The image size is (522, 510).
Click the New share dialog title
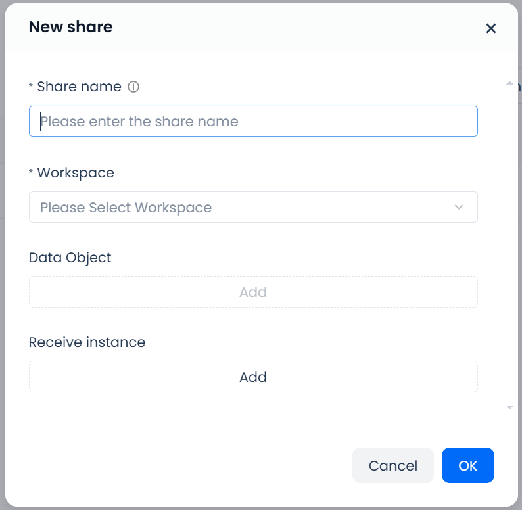pyautogui.click(x=70, y=27)
